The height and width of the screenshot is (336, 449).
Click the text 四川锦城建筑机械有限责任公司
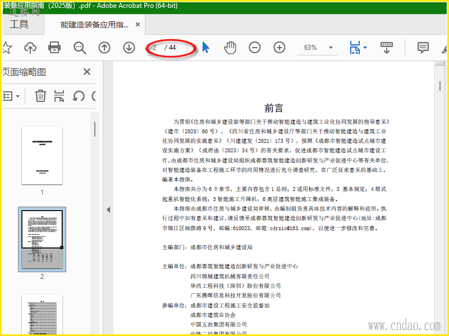230,276
